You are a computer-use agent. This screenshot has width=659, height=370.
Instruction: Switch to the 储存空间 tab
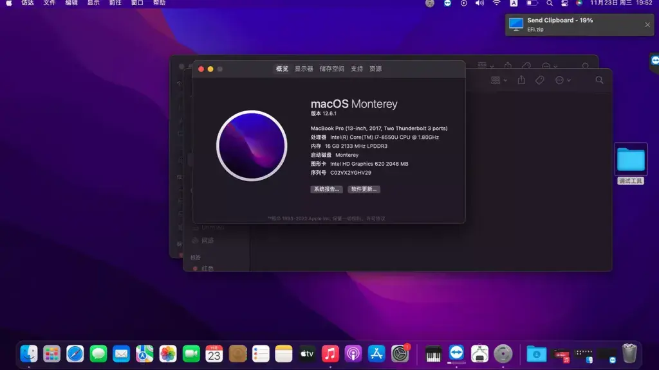click(x=331, y=69)
